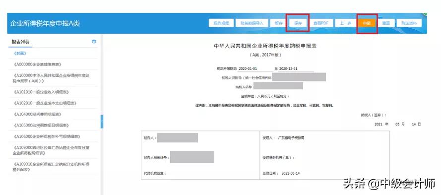Open A102010一般企业成本支出明细表
The image size is (441, 195).
click(45, 103)
